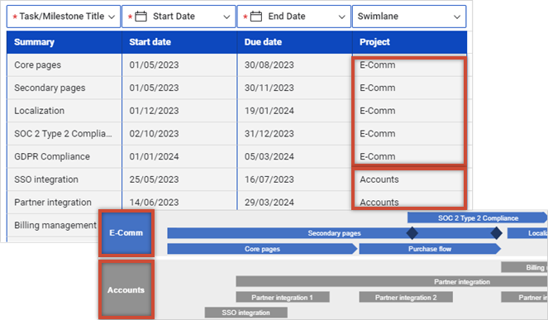Screen dimensions: 548x320
Task: Click the SSO integration timeline bar
Action: pos(246,313)
